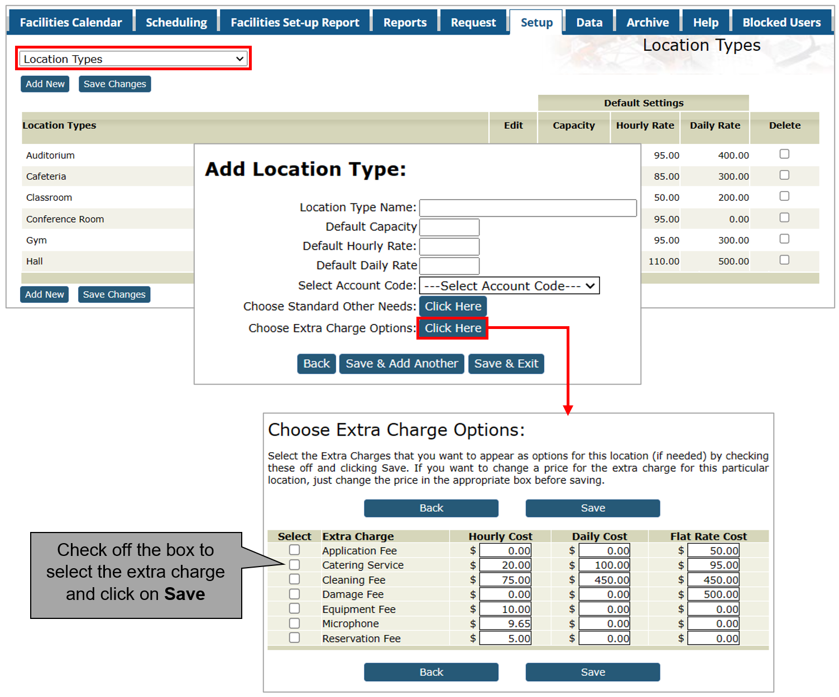Click the Cafeteria location type row
839x697 pixels.
[46, 177]
